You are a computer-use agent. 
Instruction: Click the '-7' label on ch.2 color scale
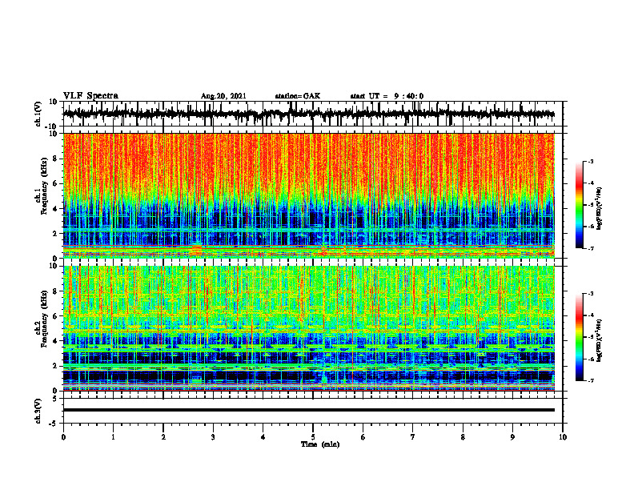click(x=590, y=381)
